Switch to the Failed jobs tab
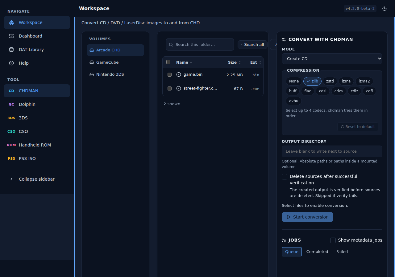Image resolution: width=395 pixels, height=277 pixels. tap(342, 252)
